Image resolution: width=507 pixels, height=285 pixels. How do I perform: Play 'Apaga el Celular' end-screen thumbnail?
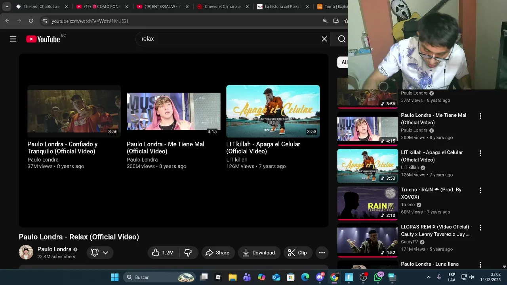(273, 111)
